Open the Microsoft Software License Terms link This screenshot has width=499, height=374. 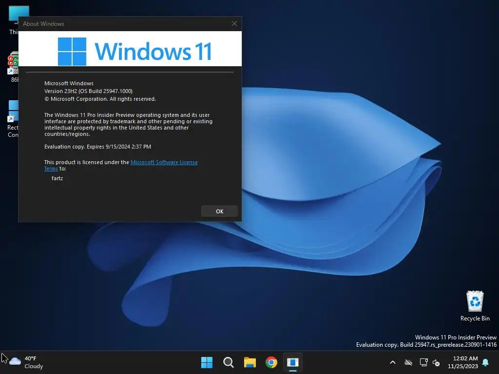pyautogui.click(x=164, y=162)
